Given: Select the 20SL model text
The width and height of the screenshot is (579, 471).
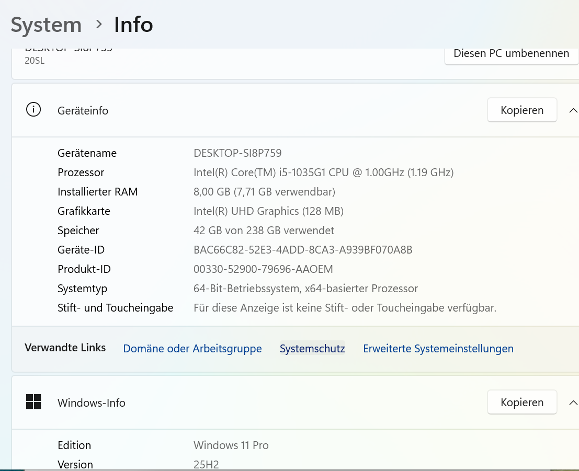Looking at the screenshot, I should point(35,61).
